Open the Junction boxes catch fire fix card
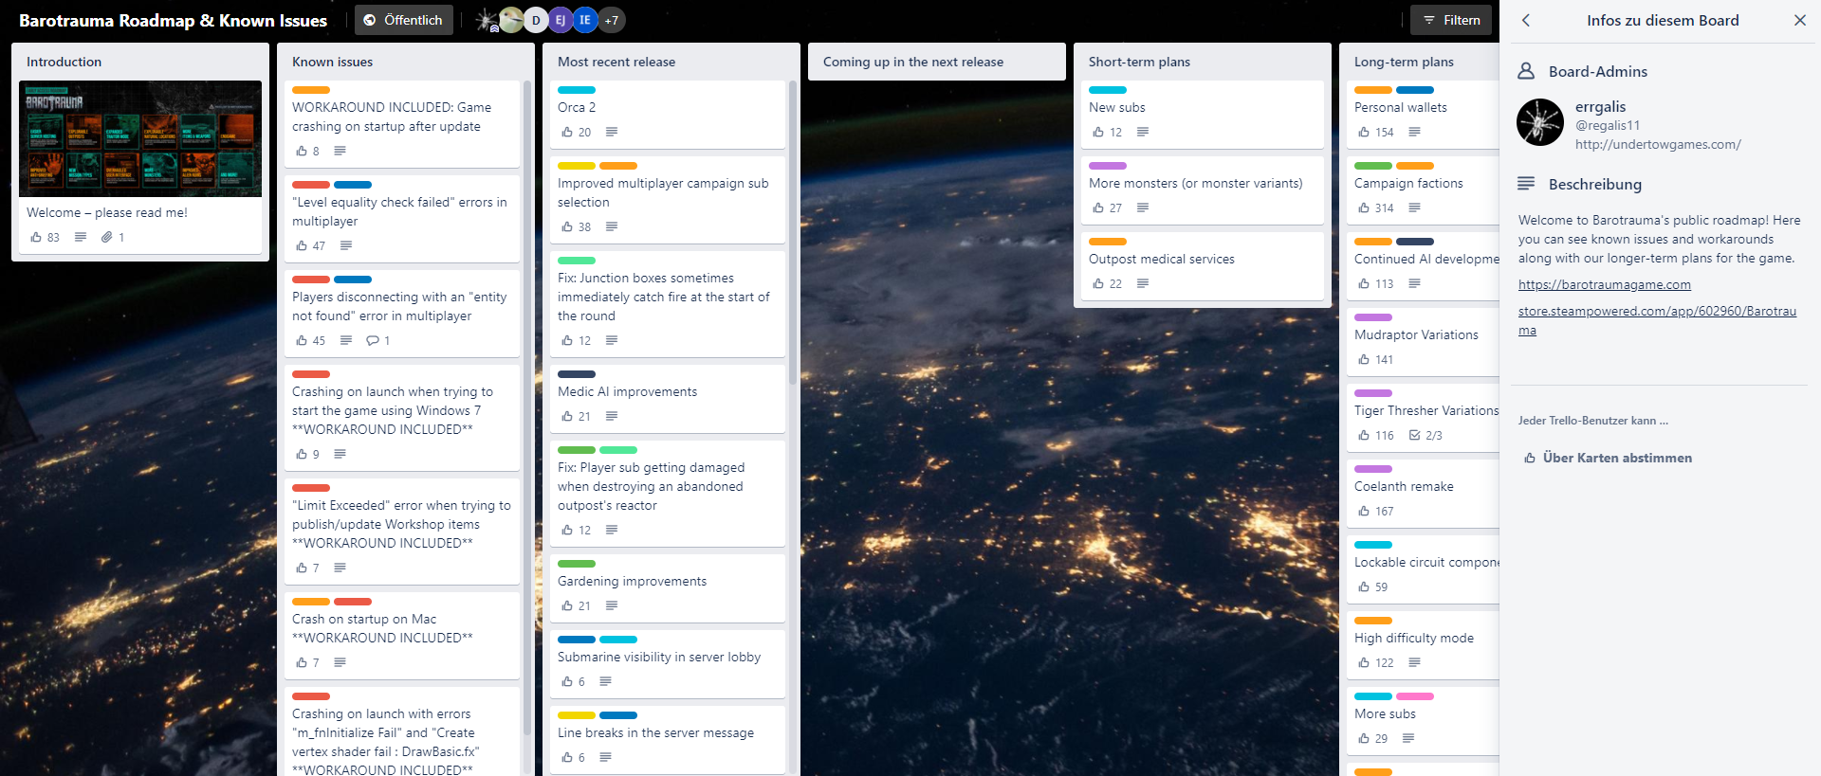 668,303
